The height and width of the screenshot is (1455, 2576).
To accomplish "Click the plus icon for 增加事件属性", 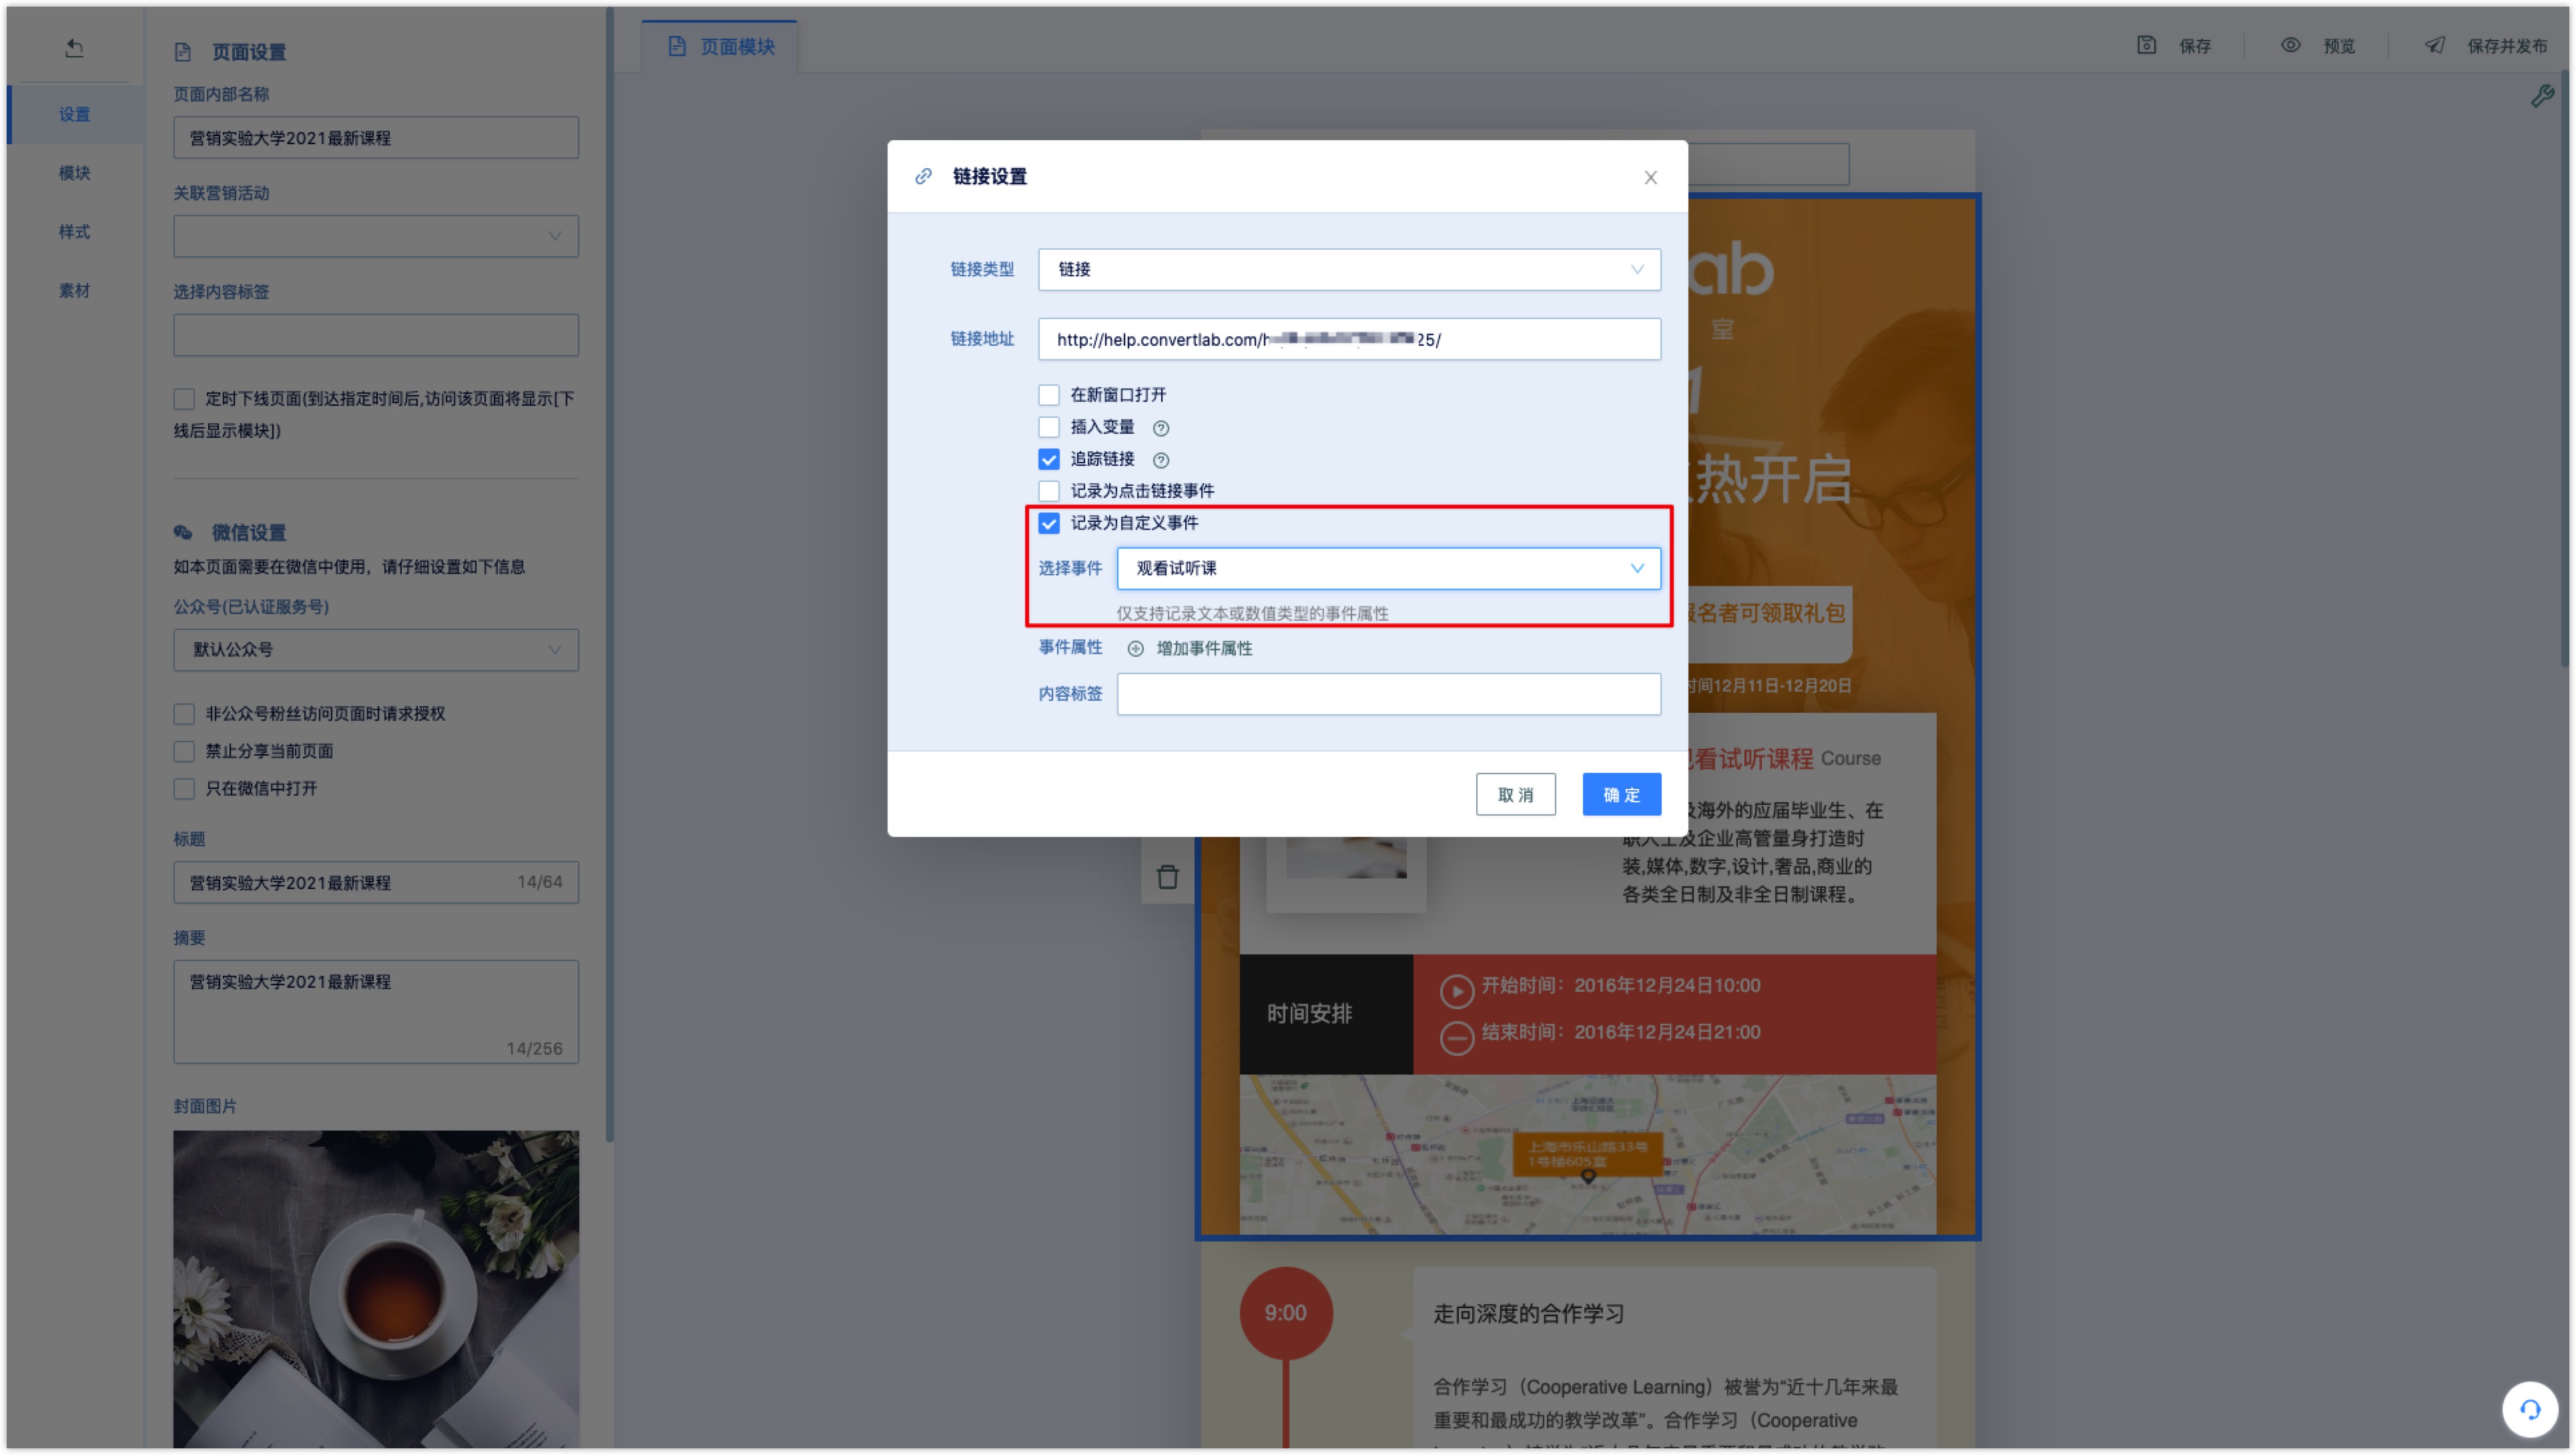I will (1136, 649).
